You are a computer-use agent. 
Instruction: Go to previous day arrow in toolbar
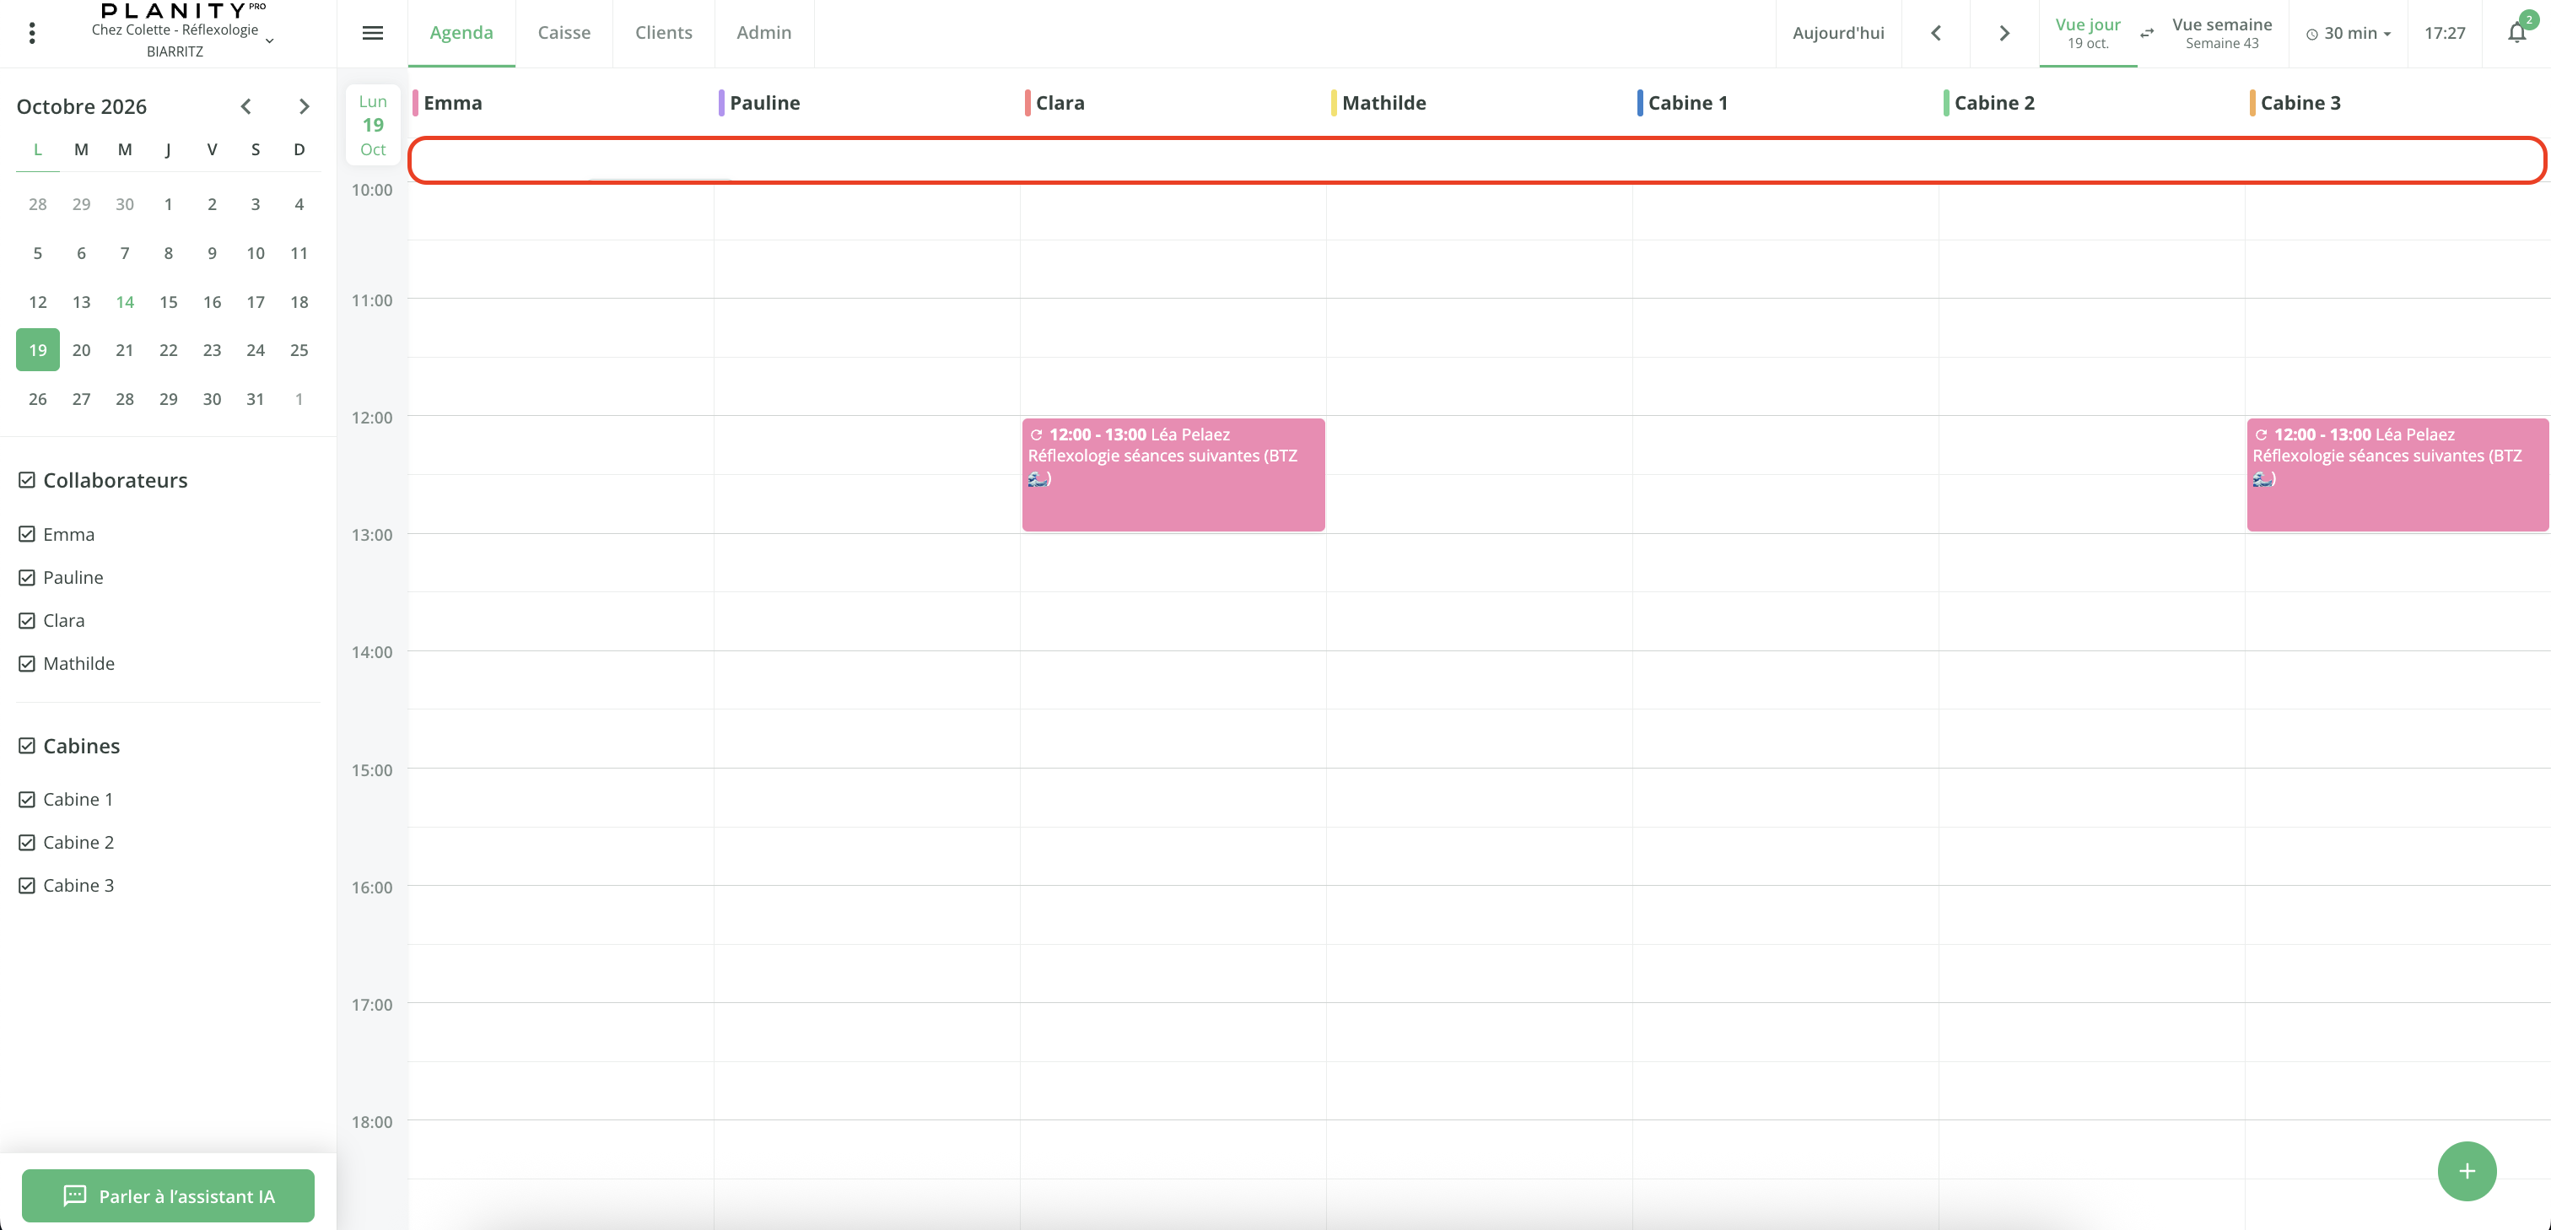(1935, 33)
